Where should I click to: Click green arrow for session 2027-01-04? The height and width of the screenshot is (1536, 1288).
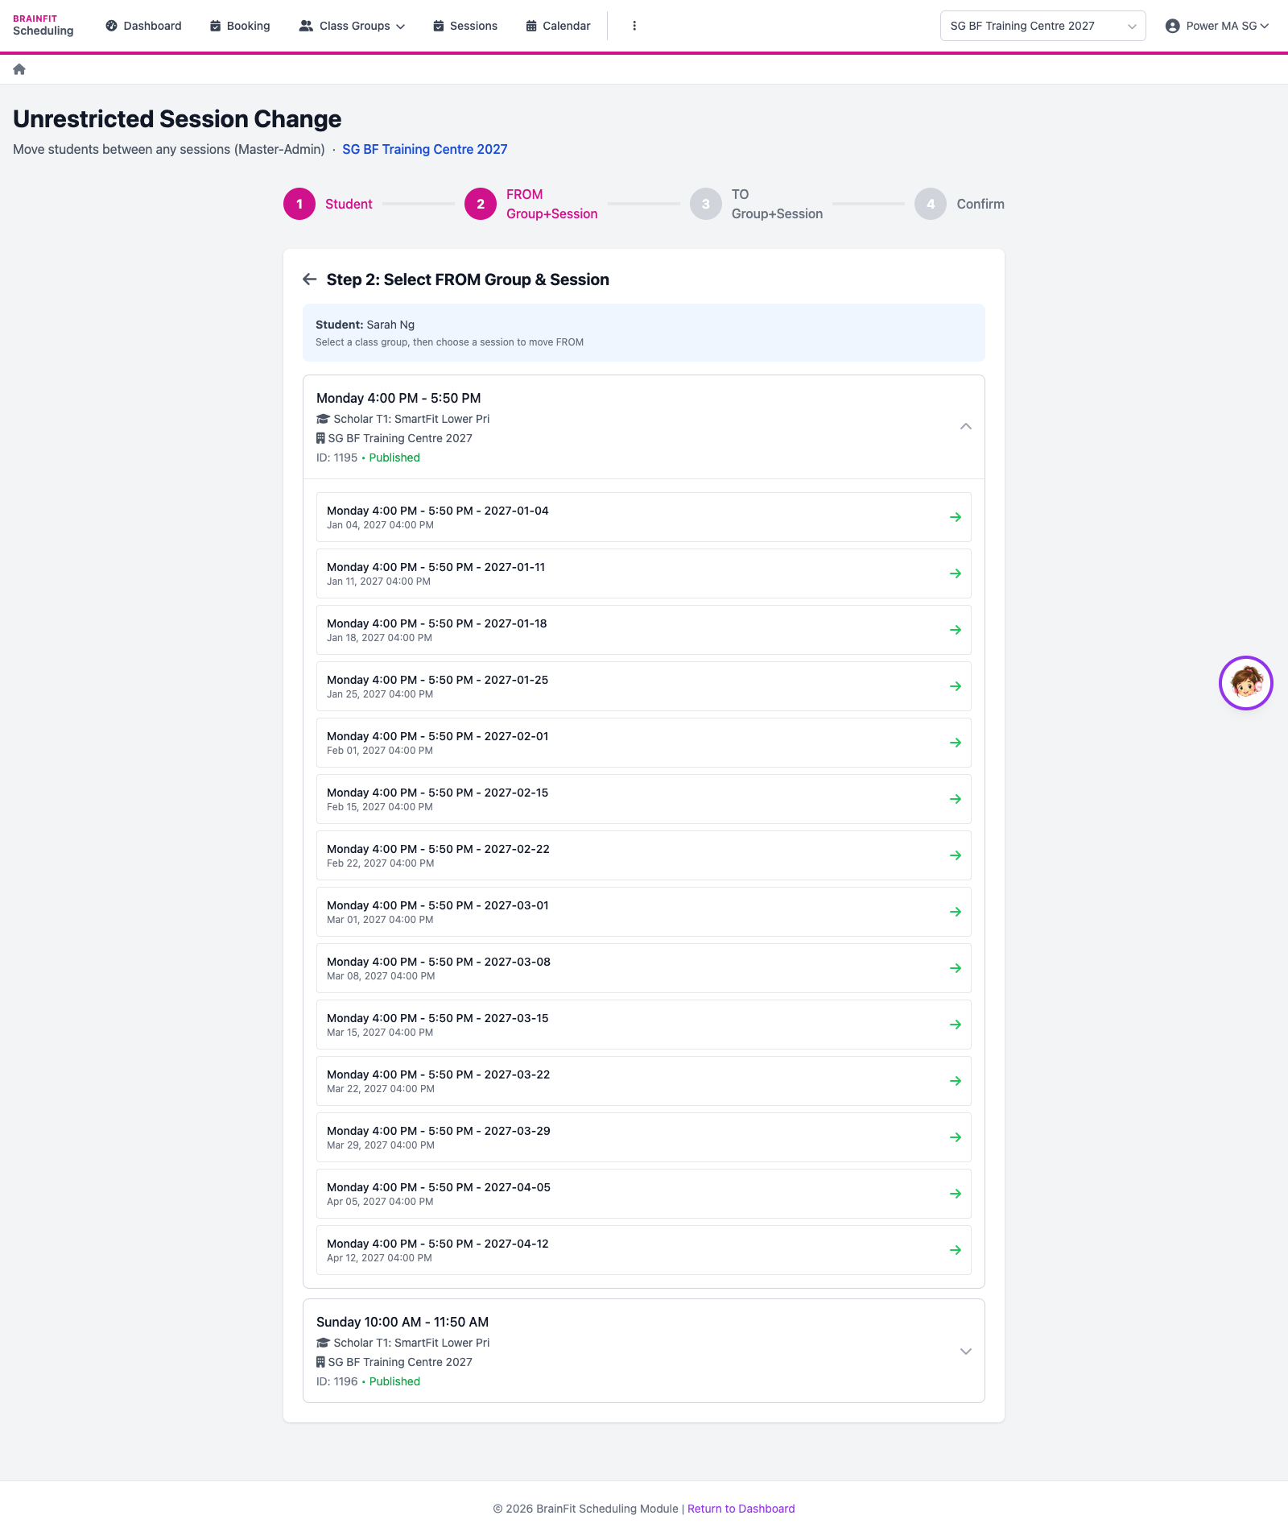coord(956,517)
